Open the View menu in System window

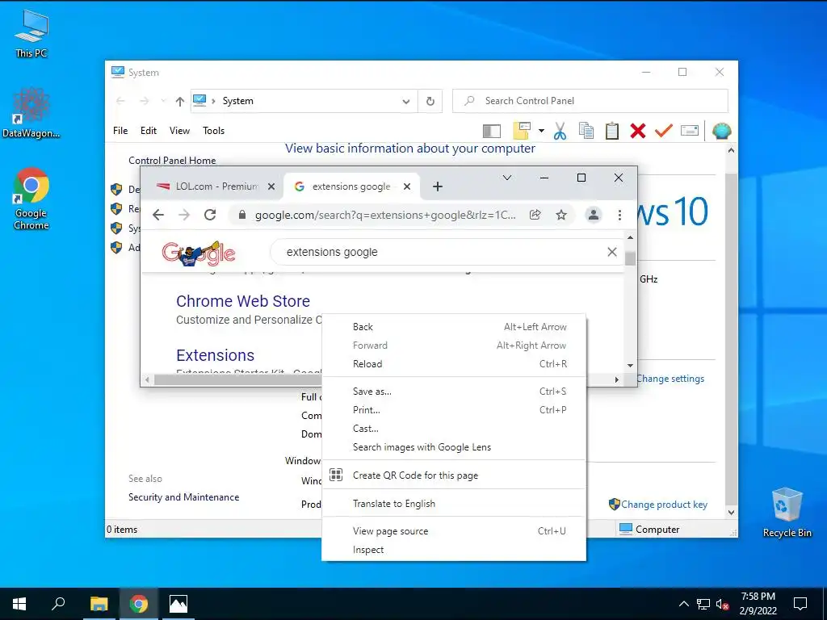(x=179, y=131)
